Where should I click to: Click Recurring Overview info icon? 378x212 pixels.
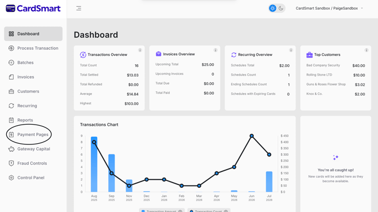click(291, 50)
